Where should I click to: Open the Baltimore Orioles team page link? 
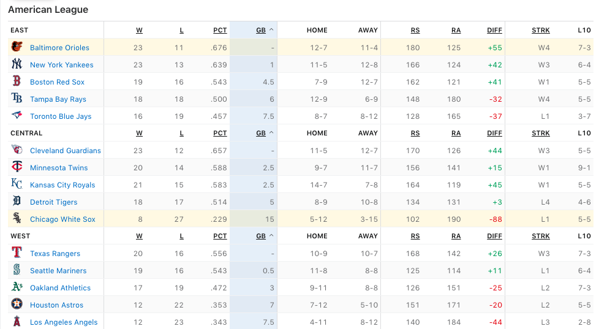[59, 48]
